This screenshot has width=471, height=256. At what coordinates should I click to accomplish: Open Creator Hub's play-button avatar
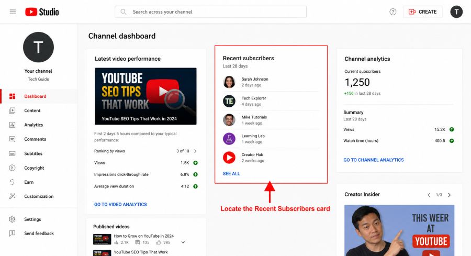(229, 158)
